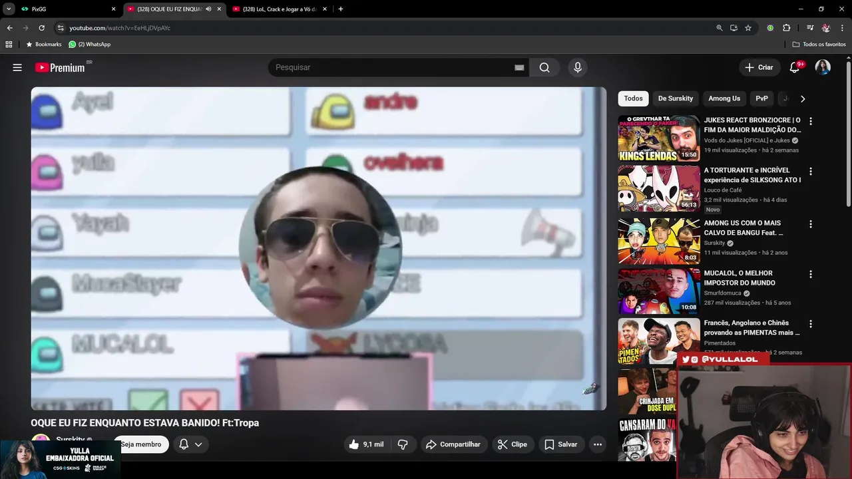
Task: Open the Bookmarks star folder
Action: 43,45
